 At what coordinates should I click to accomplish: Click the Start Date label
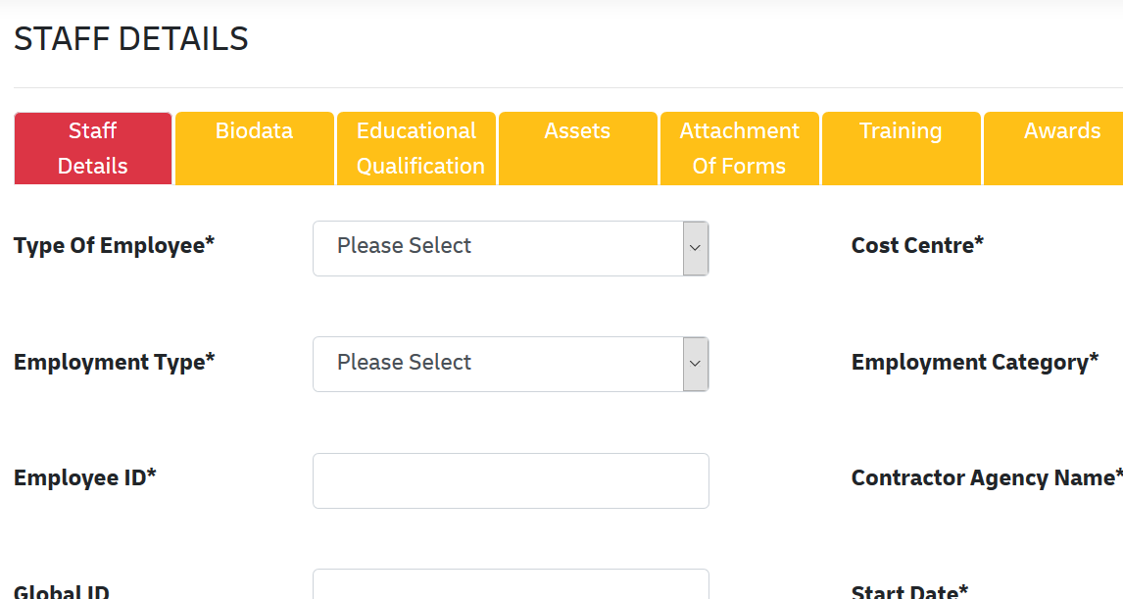pos(909,592)
